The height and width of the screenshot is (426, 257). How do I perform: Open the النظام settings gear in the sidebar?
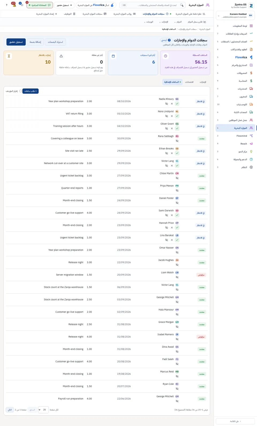pyautogui.click(x=251, y=167)
